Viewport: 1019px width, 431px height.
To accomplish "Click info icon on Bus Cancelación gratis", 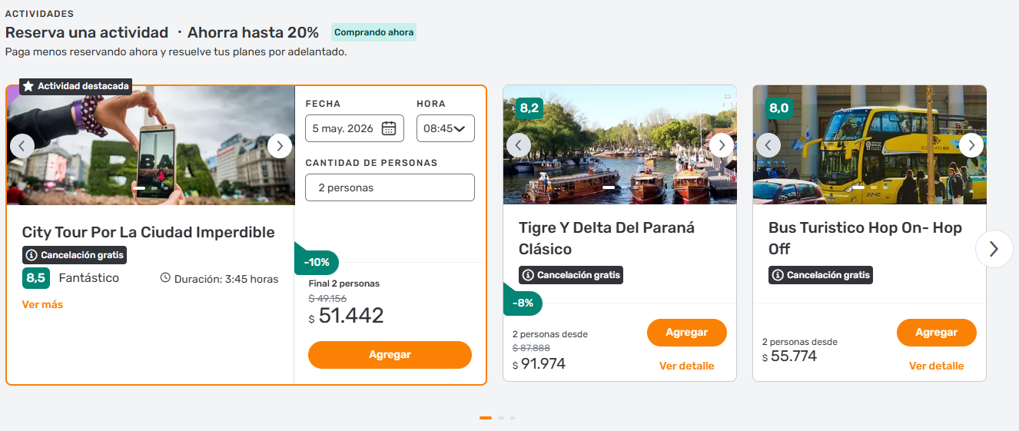I will (x=777, y=275).
